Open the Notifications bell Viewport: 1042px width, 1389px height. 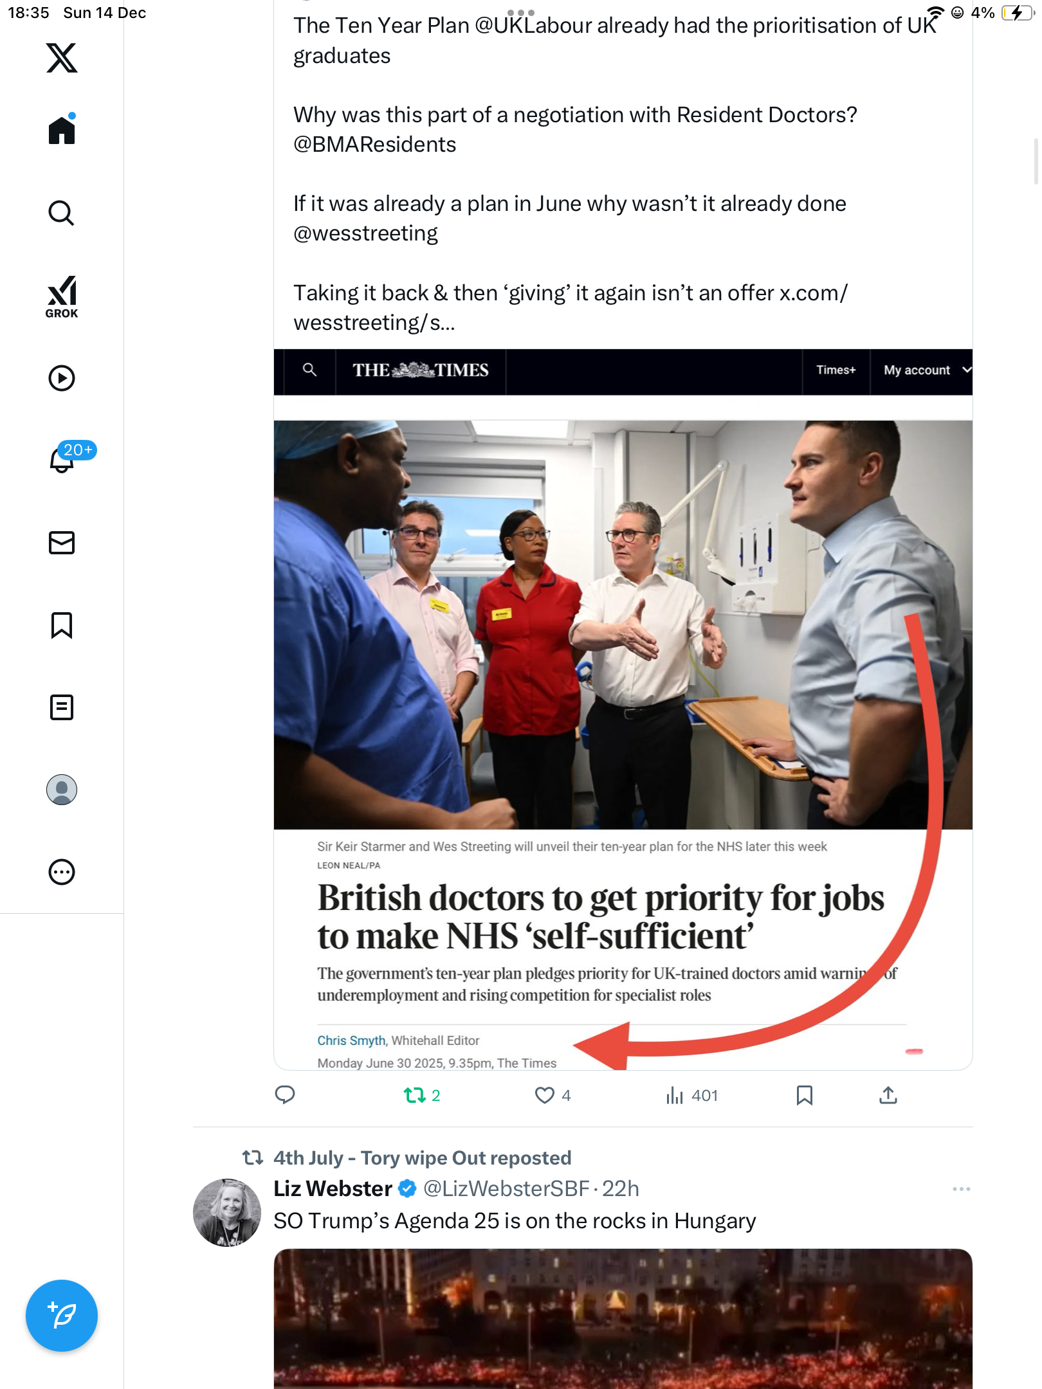point(62,460)
